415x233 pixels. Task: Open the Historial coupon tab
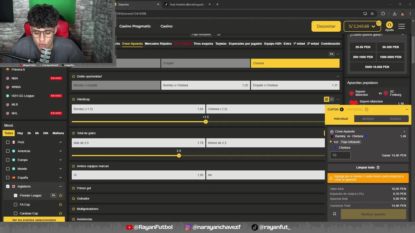point(357,109)
